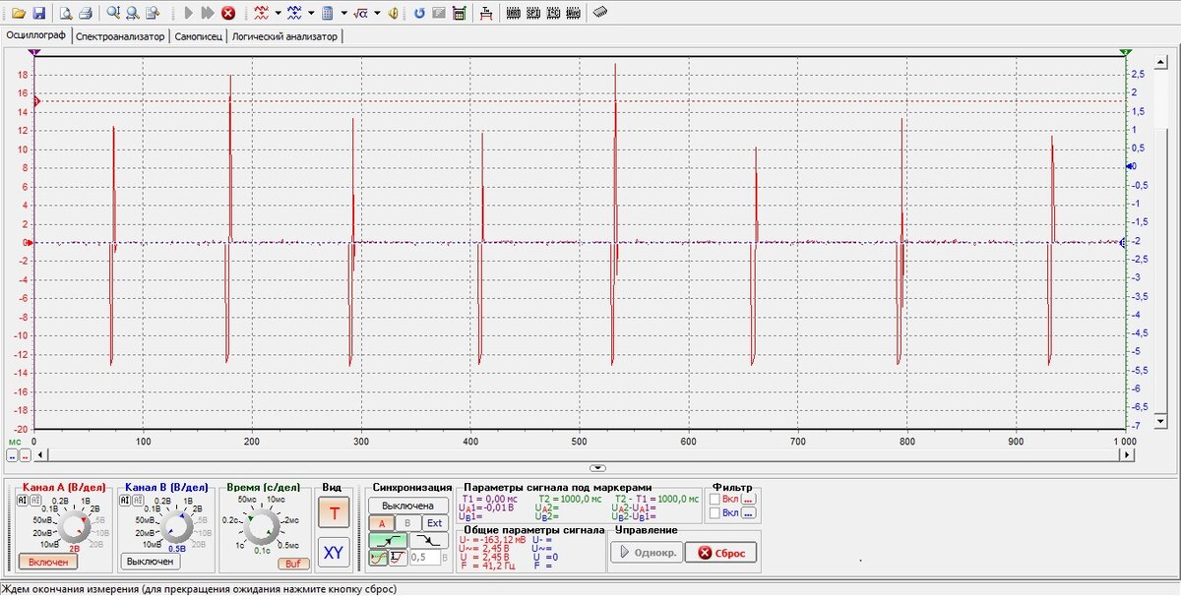Click the printer icon
The height and width of the screenshot is (596, 1181).
[86, 14]
